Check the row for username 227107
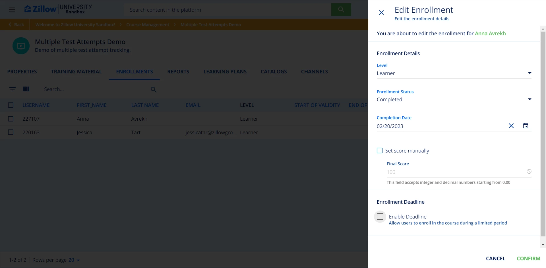Screen dimensions: 546x268 [11, 119]
